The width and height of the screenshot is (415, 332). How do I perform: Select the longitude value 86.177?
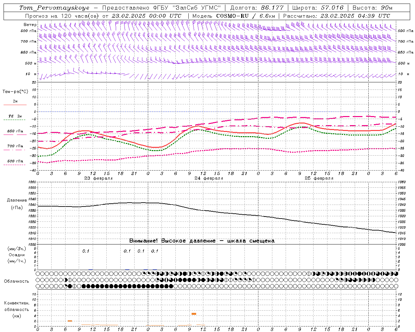(272, 8)
